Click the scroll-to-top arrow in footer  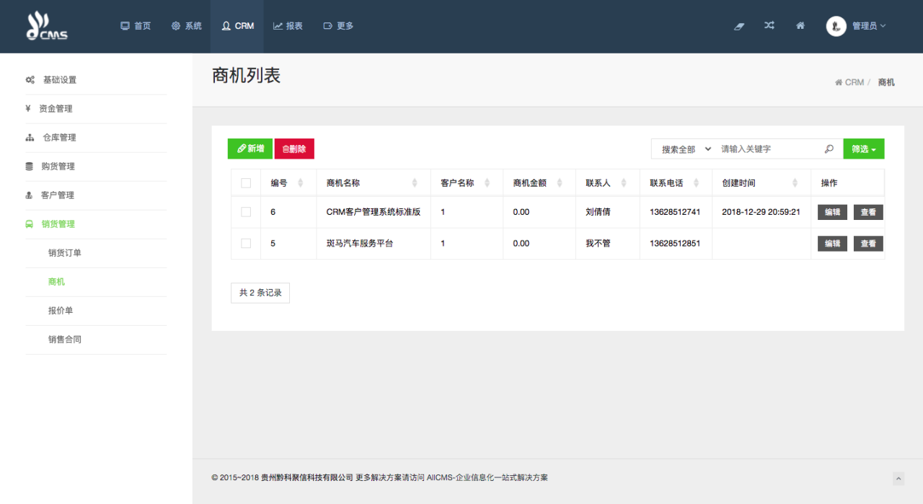(x=898, y=478)
